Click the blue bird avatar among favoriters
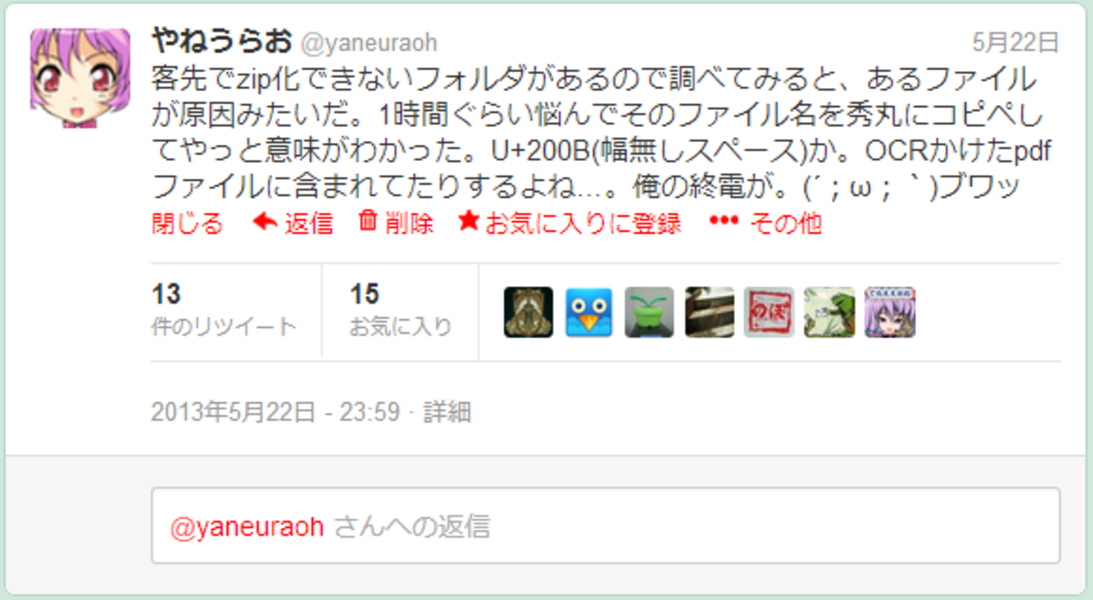The image size is (1093, 600). 589,312
